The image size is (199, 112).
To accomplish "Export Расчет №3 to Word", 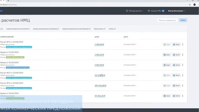I will pyautogui.click(x=176, y=44).
